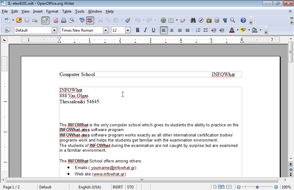This screenshot has height=190, width=294.
Task: Open the Tools menu
Action: point(80,11)
